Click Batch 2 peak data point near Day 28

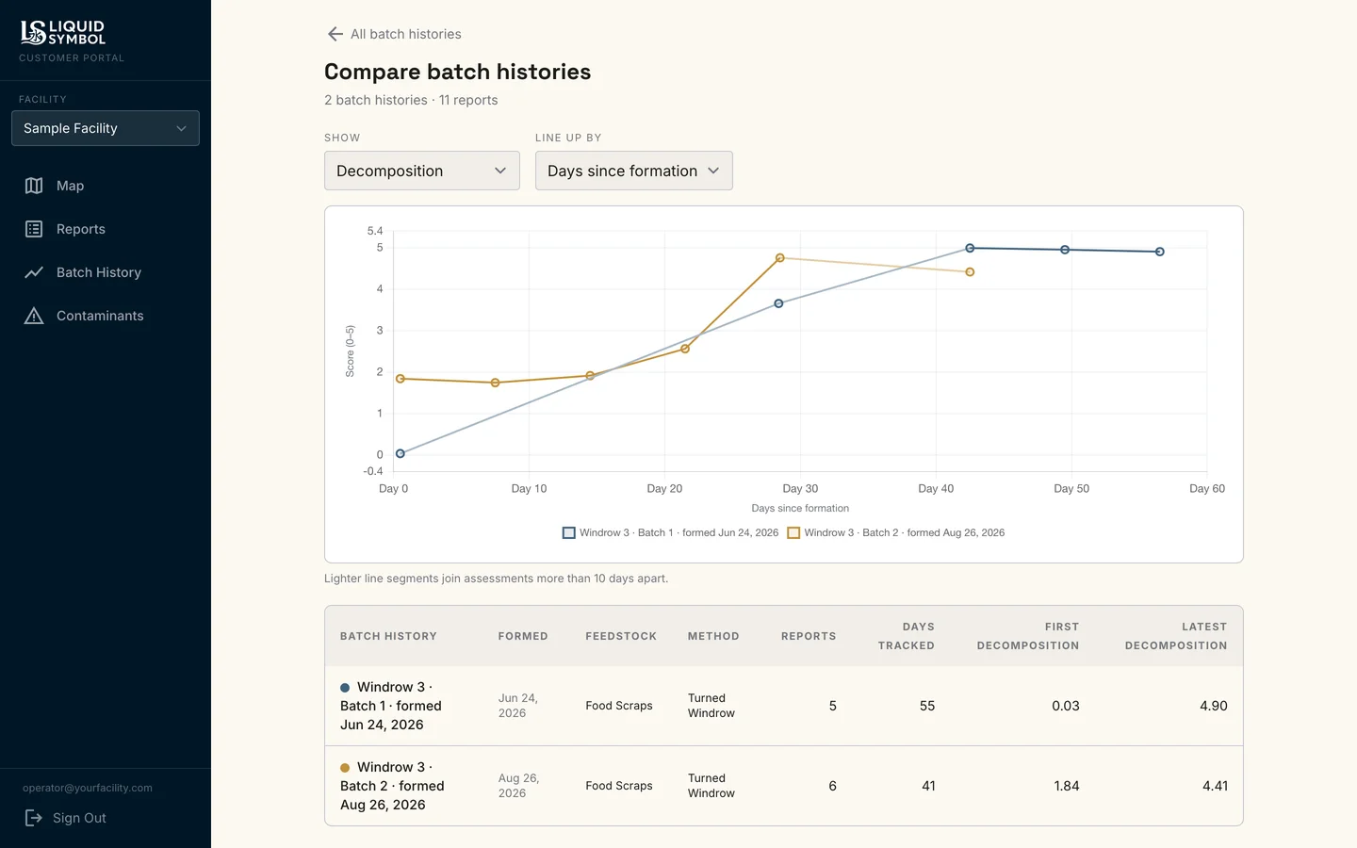tap(780, 258)
